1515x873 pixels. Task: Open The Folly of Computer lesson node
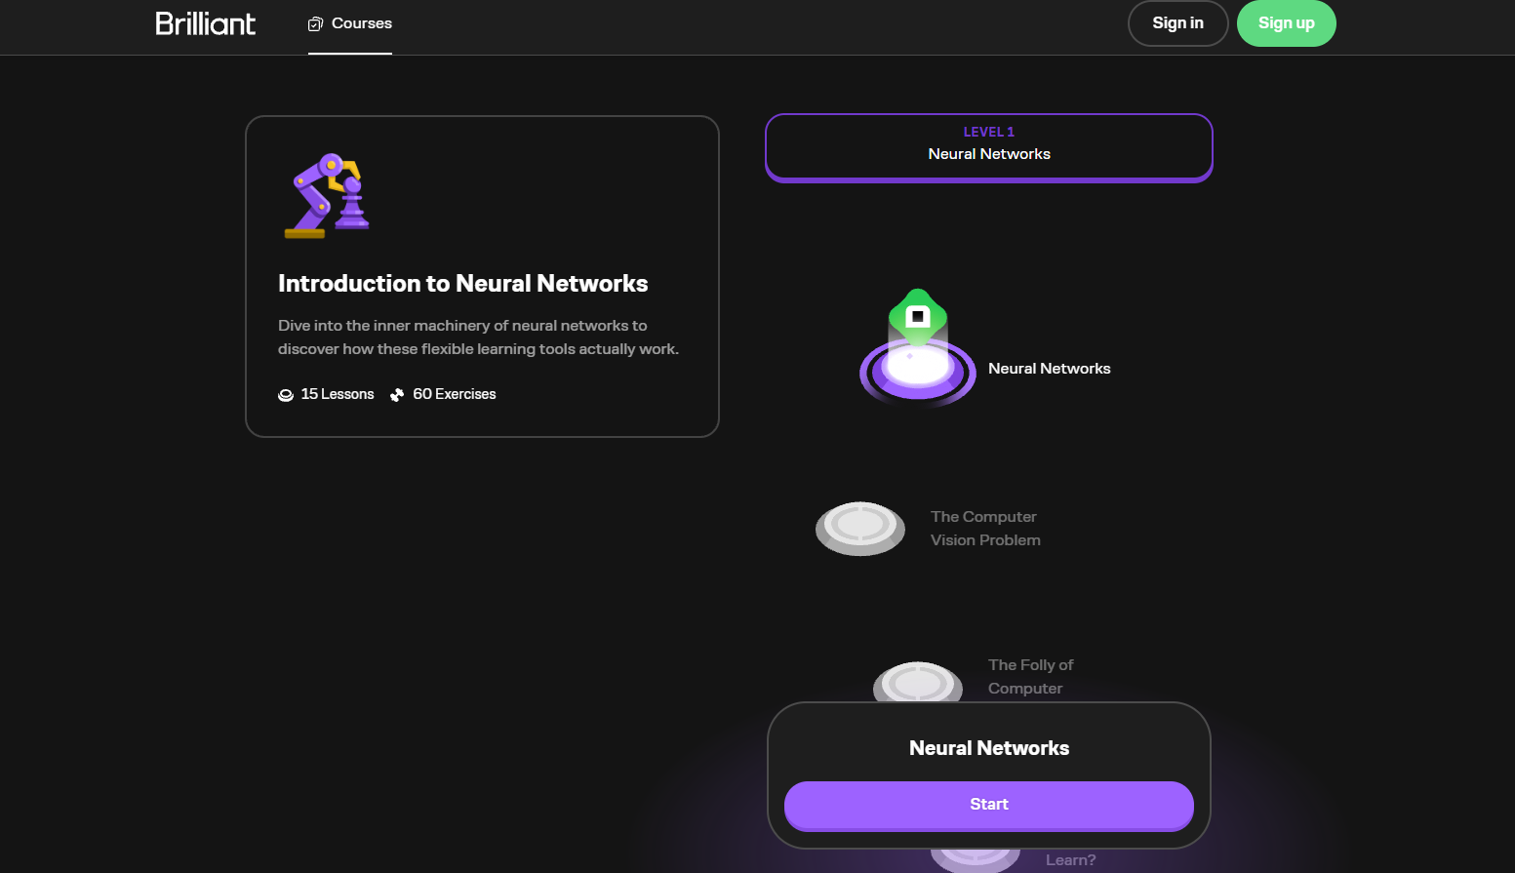click(917, 682)
